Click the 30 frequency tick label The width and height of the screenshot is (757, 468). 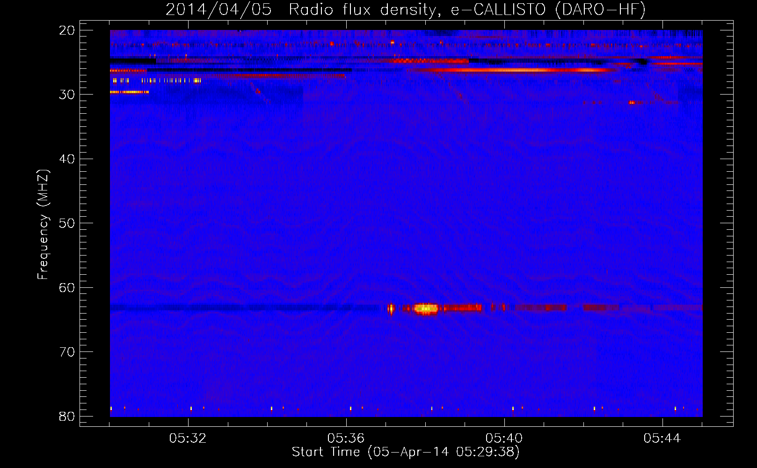[x=67, y=95]
